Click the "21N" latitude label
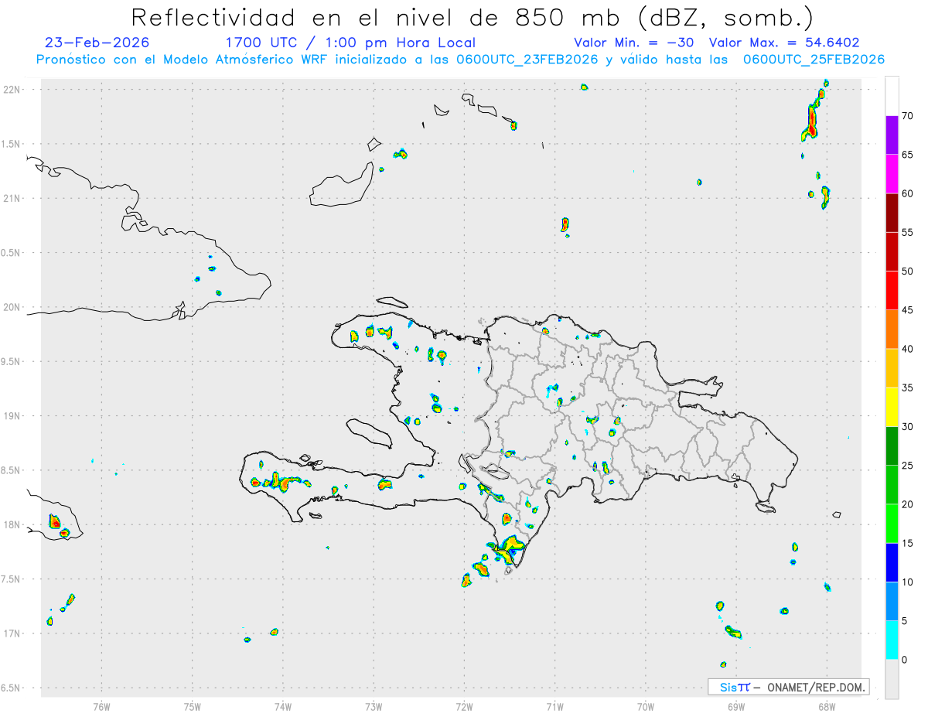This screenshot has height=717, width=928. point(12,198)
